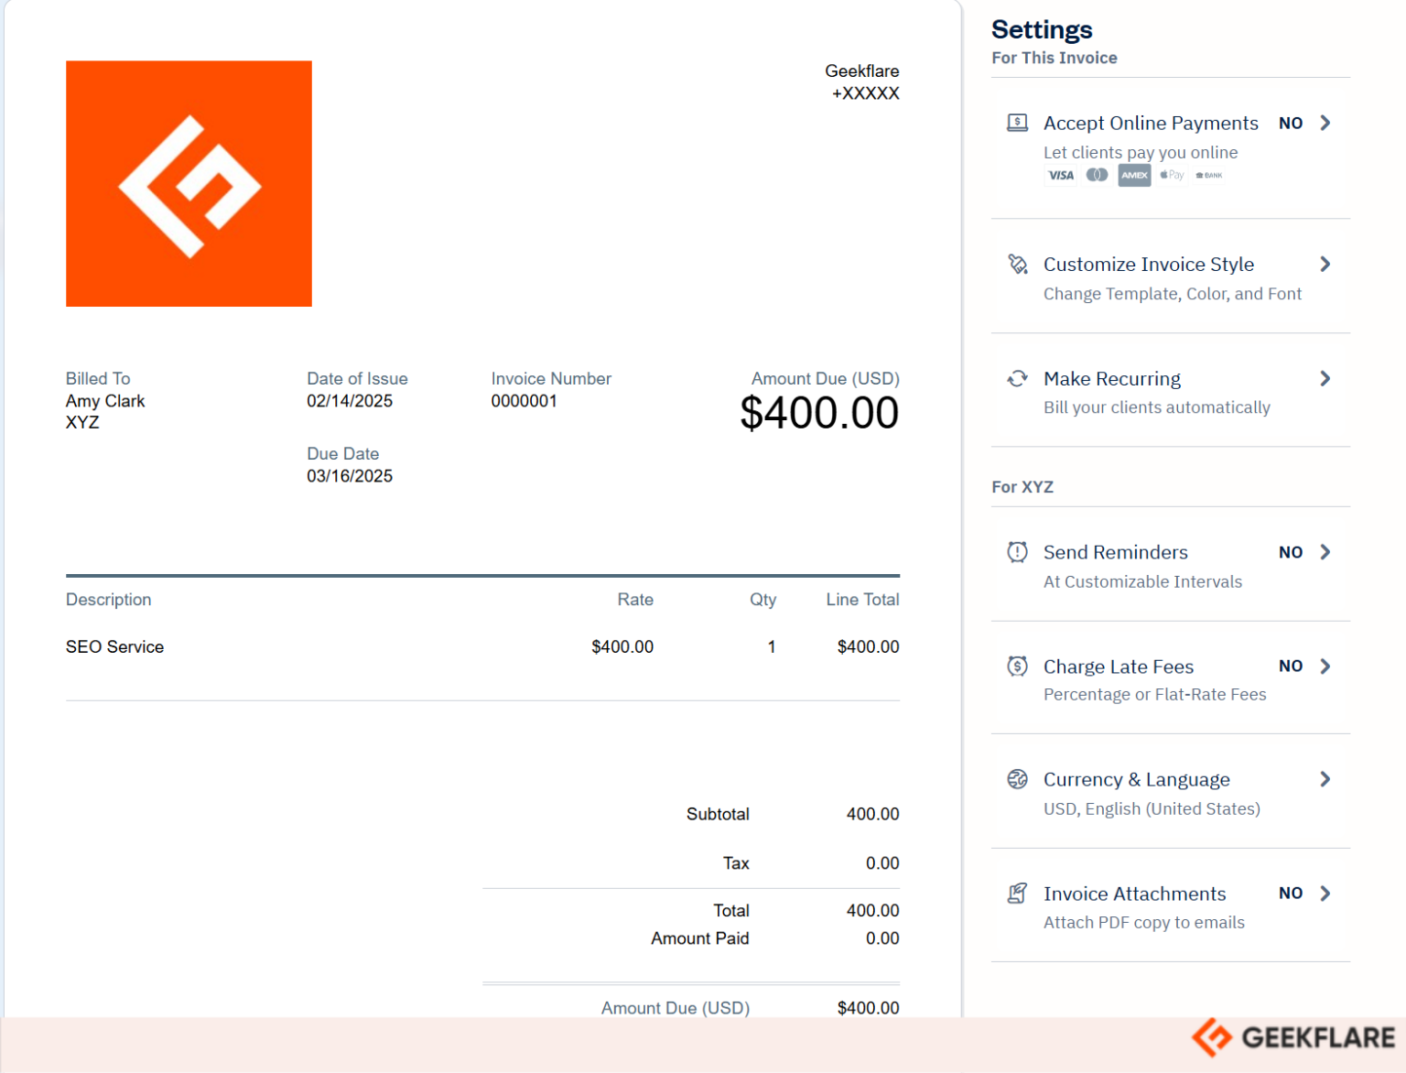The image size is (1406, 1073).
Task: Click the Mastercard icon
Action: [1097, 175]
